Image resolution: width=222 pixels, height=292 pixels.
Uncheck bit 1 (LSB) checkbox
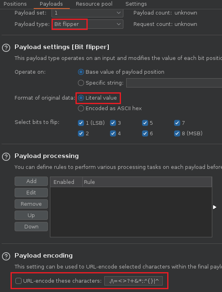(x=81, y=123)
